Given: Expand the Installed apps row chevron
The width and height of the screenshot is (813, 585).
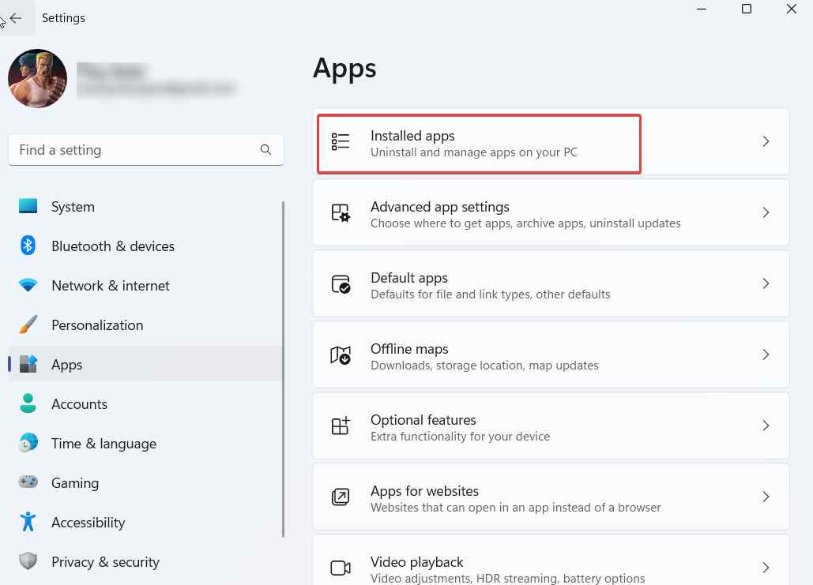Looking at the screenshot, I should point(765,141).
